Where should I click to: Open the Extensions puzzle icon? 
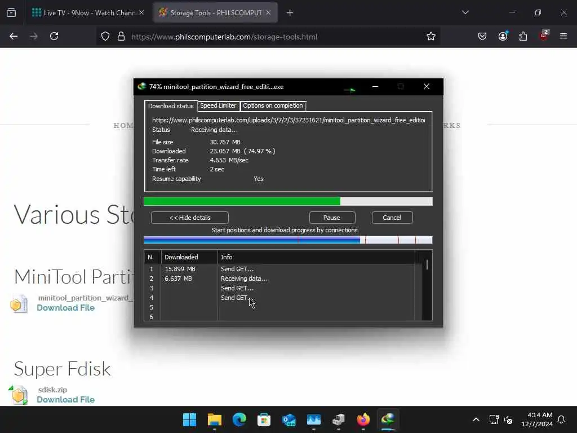(523, 37)
